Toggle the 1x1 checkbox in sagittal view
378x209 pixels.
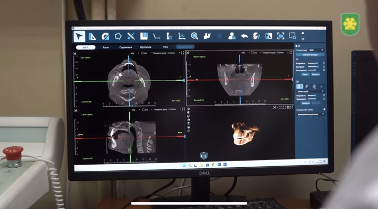(x=143, y=110)
